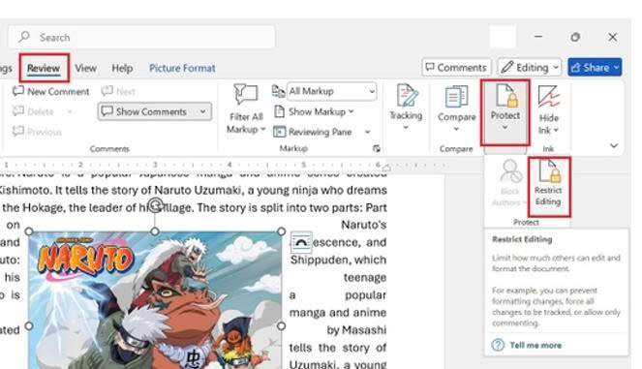
Task: Expand the Delete comment dropdown arrow
Action: pyautogui.click(x=69, y=111)
